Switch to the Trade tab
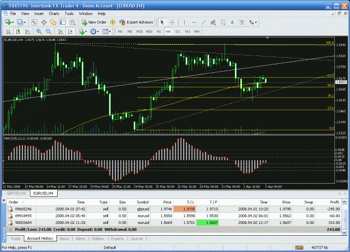Image resolution: width=350 pixels, height=252 pixels. point(16,239)
